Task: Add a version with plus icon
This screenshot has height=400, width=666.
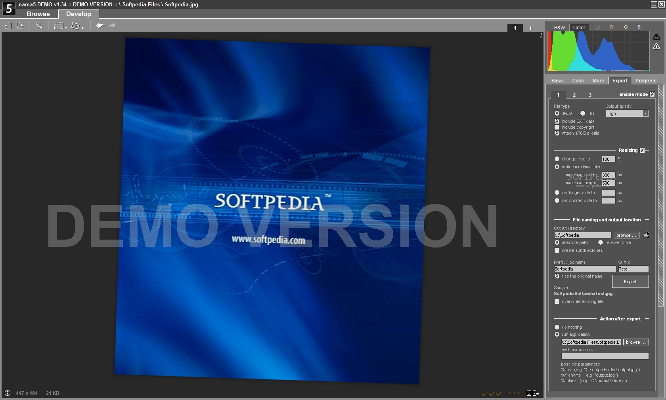Action: click(530, 28)
